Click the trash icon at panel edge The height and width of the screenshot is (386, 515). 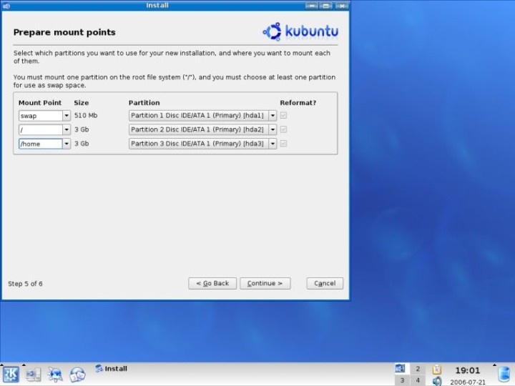(x=504, y=374)
